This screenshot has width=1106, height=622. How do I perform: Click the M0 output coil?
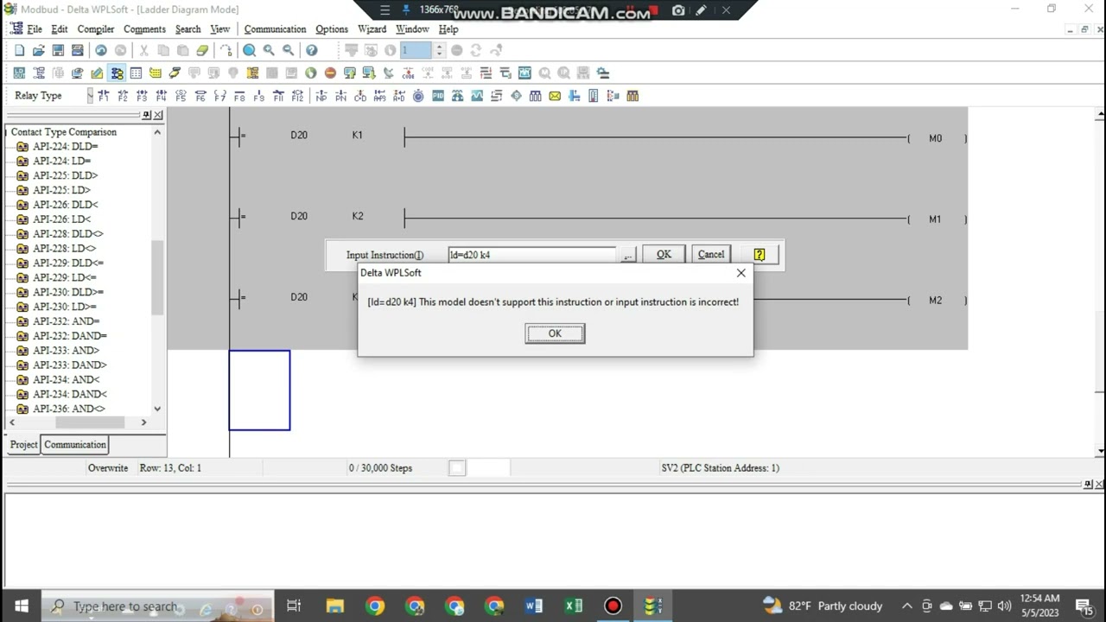tap(936, 138)
